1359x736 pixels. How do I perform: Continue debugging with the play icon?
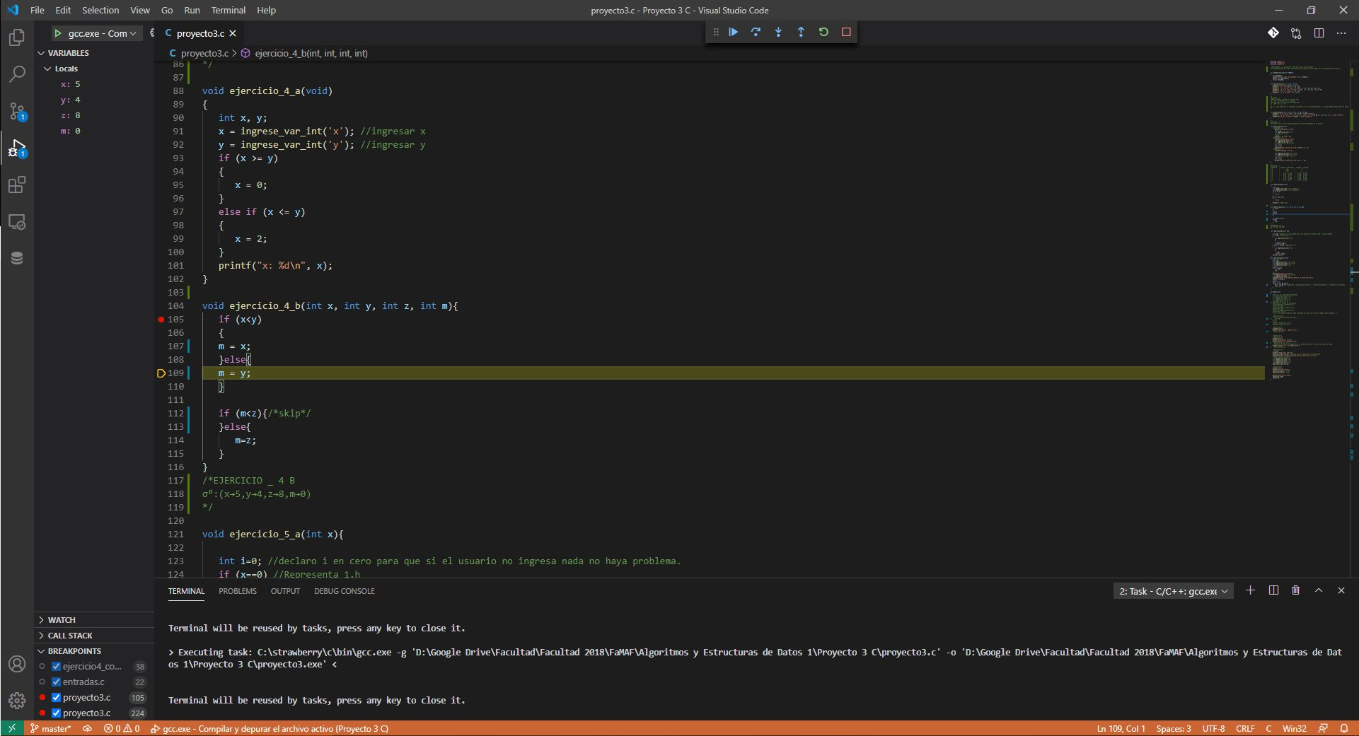[x=733, y=32]
